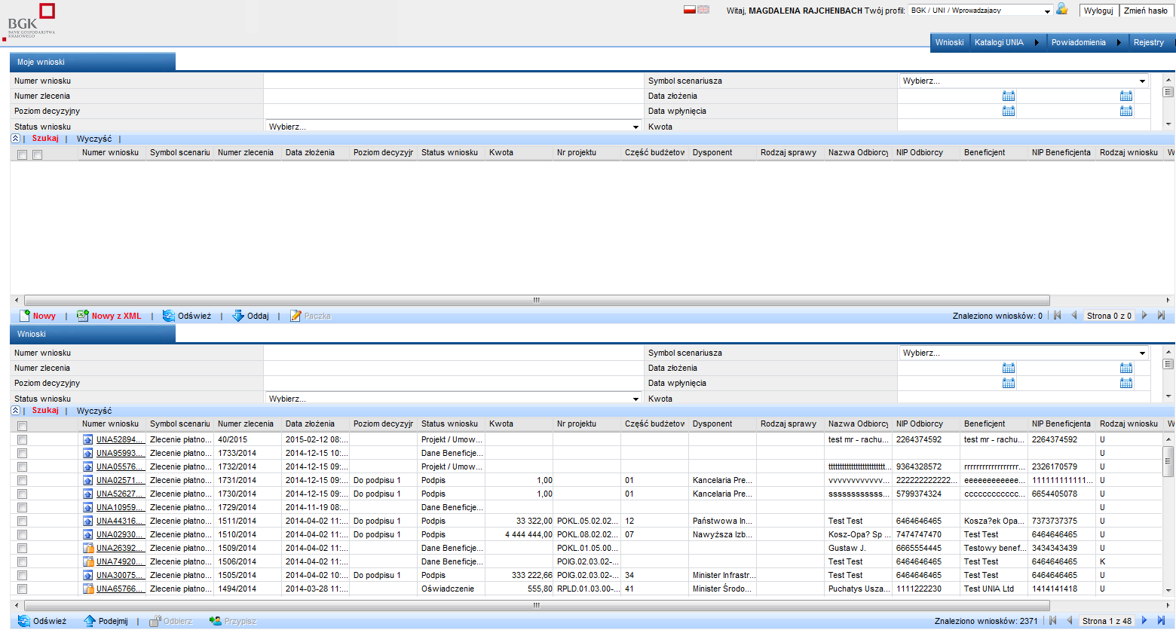Open Wnioski menu item
The width and height of the screenshot is (1176, 630).
[x=949, y=42]
